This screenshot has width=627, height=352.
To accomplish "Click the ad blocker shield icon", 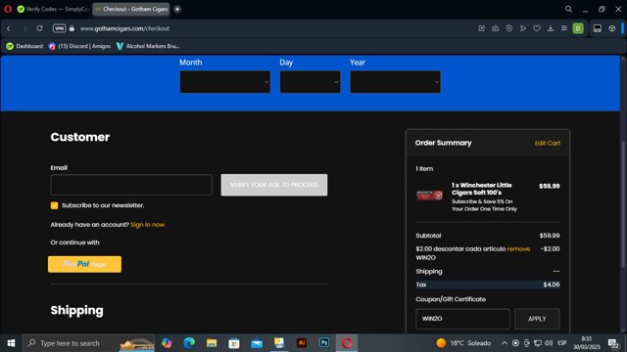I will tap(509, 28).
